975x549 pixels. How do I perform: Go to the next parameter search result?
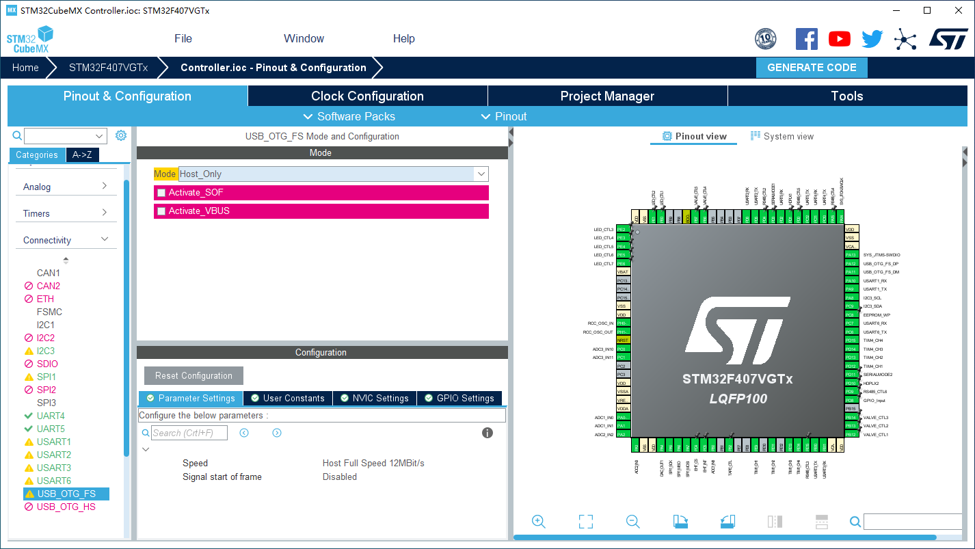[x=277, y=433]
